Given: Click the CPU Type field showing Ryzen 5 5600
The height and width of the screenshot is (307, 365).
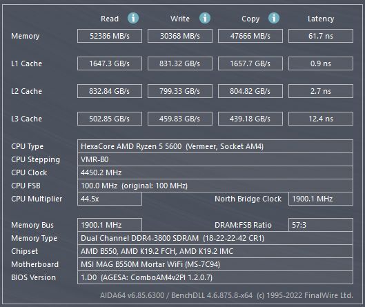Looking at the screenshot, I should point(215,146).
